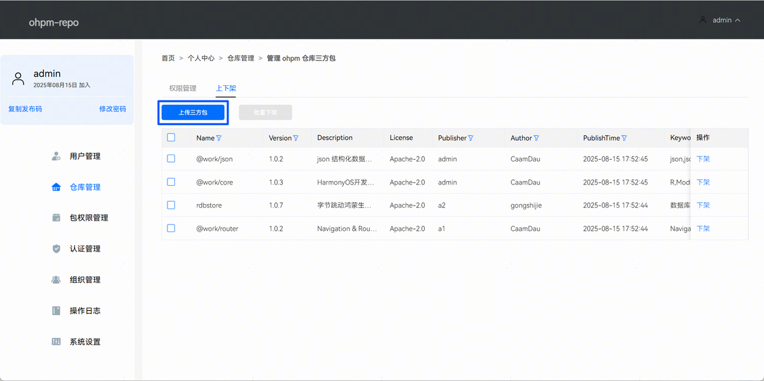Viewport: 764px width, 381px height.
Task: Open the Name column filter icon
Action: pos(219,138)
